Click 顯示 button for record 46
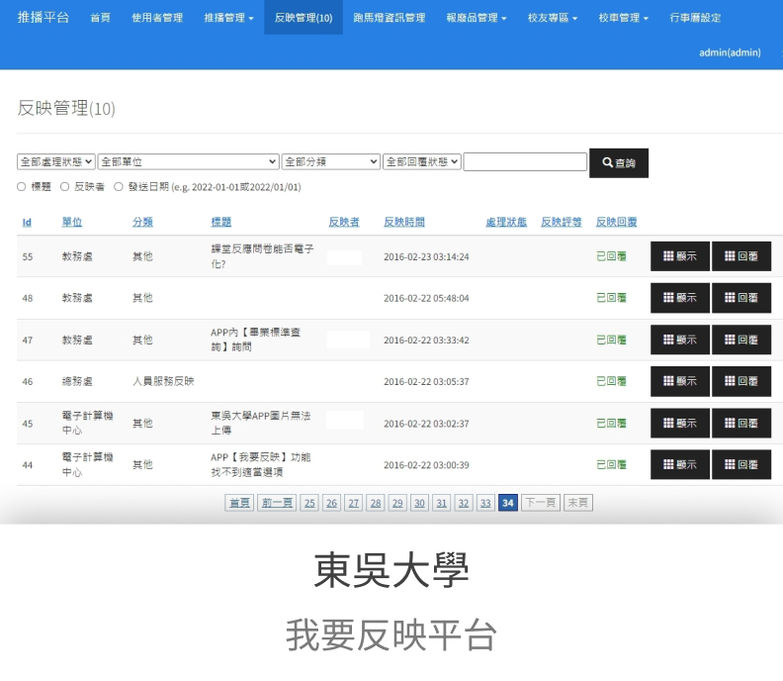Screen dimensions: 783x681 [680, 381]
